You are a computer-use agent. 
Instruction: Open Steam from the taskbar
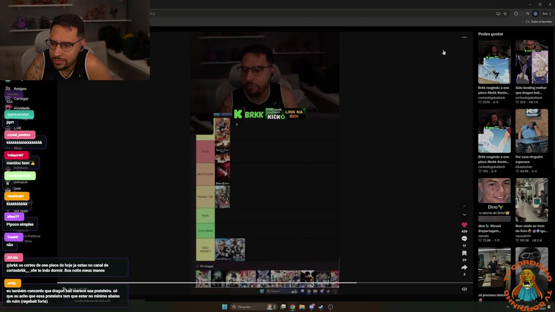coord(321,307)
